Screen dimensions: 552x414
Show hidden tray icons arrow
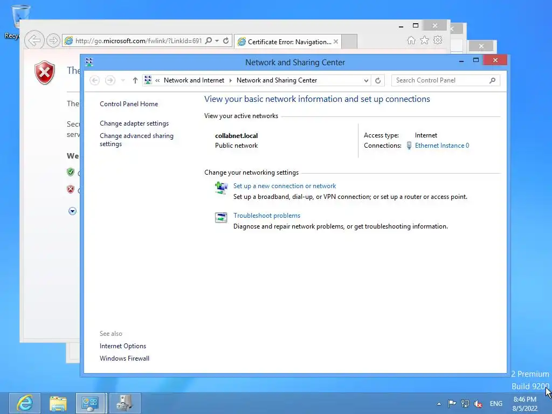439,404
